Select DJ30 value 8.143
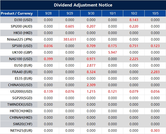 pos(134,20)
